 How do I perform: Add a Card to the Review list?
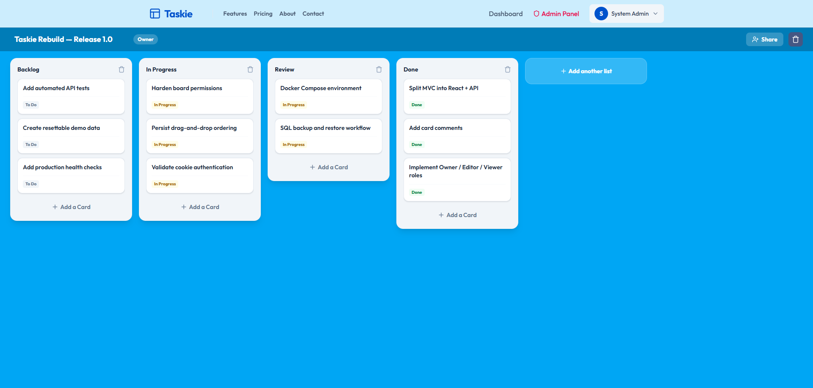pos(329,167)
